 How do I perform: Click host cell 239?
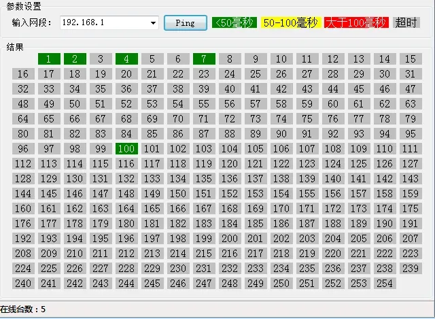[411, 269]
